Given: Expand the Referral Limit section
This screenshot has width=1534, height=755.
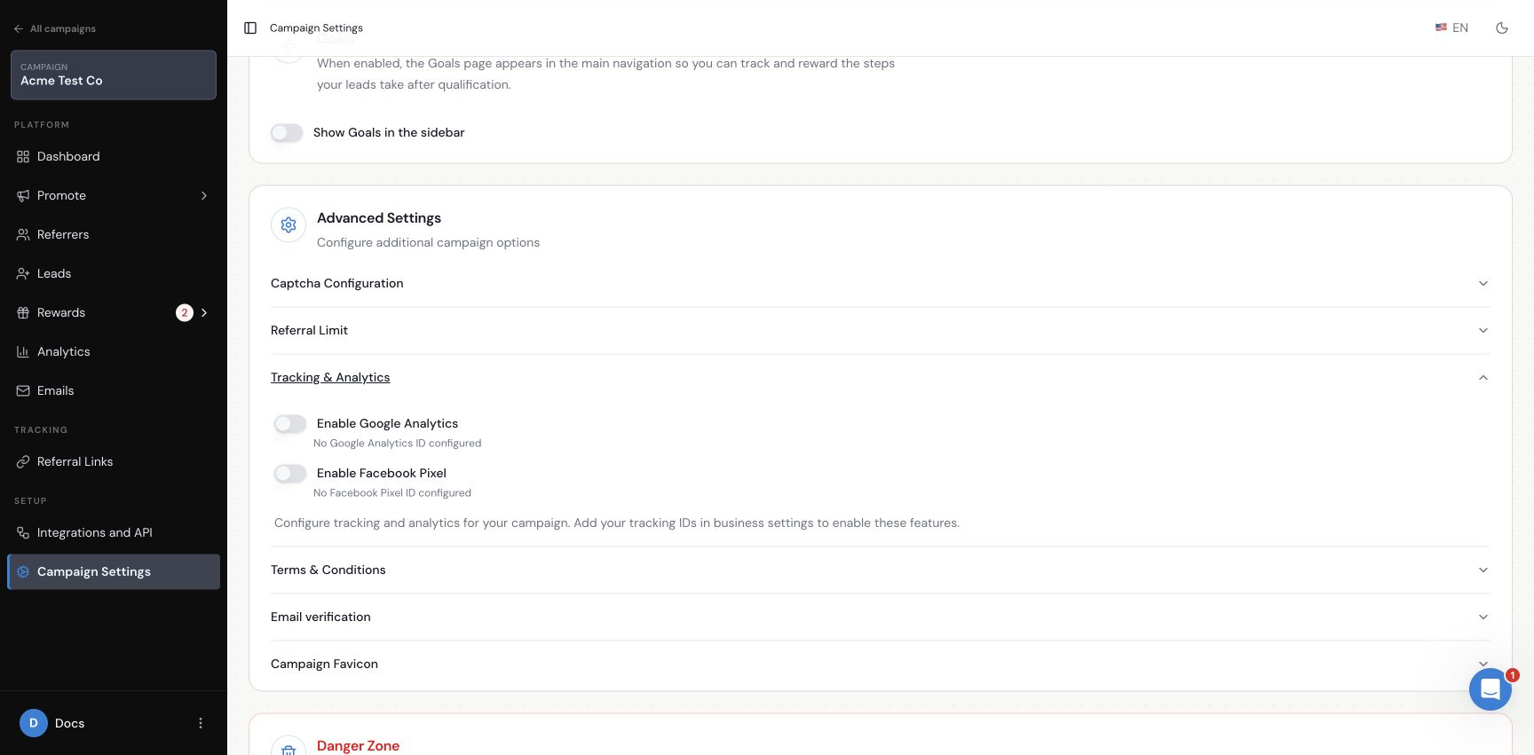Looking at the screenshot, I should click(x=880, y=331).
